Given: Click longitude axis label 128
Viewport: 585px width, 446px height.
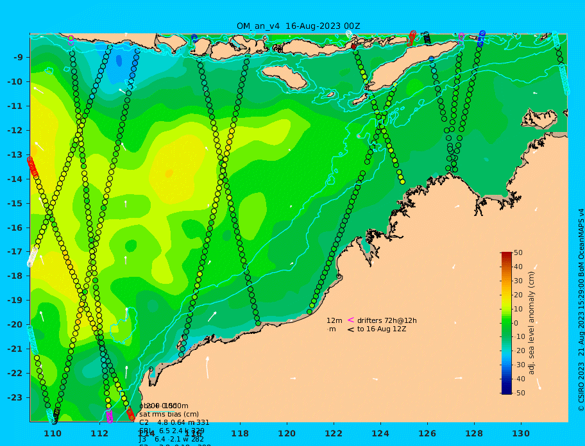Looking at the screenshot, I should tap(474, 433).
